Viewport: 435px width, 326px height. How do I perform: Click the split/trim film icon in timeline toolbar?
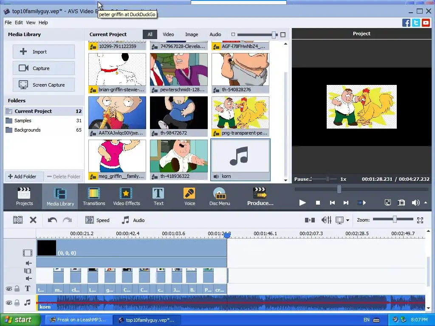point(18,220)
